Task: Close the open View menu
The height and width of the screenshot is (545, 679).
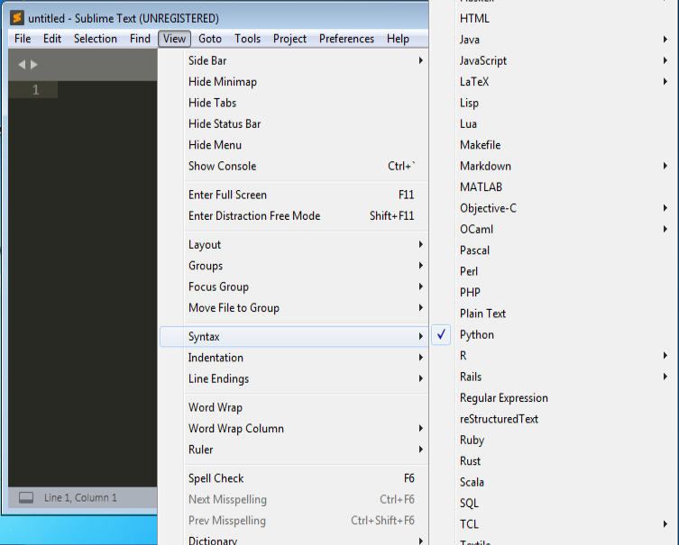Action: pyautogui.click(x=175, y=39)
